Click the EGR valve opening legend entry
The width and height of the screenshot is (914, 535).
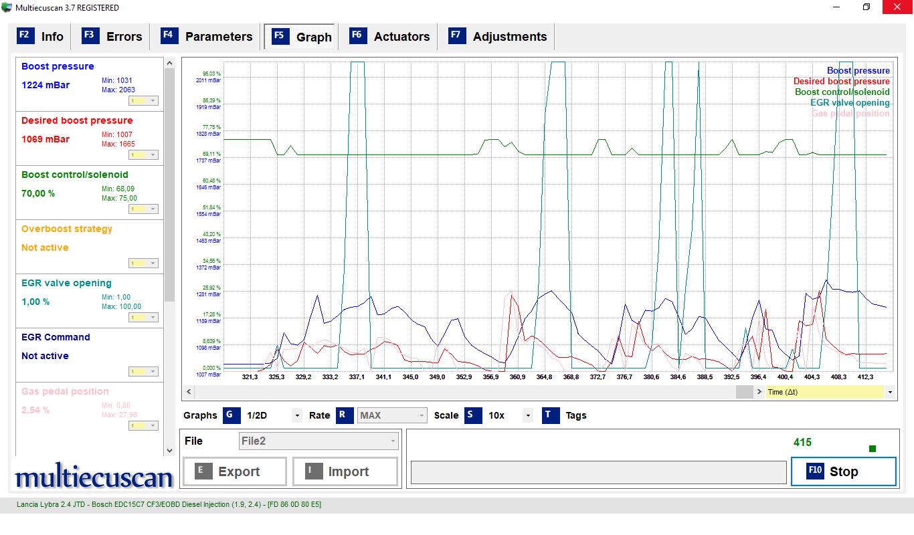[850, 102]
